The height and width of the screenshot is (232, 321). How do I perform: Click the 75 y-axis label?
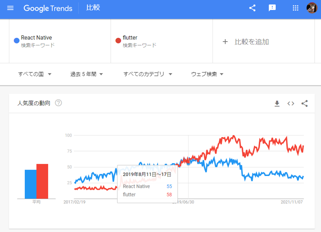point(69,151)
